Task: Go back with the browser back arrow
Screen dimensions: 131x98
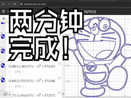Action: pos(4,4)
